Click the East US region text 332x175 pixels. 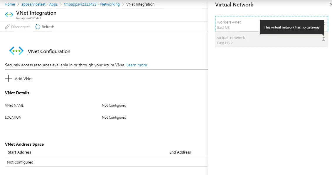(223, 28)
